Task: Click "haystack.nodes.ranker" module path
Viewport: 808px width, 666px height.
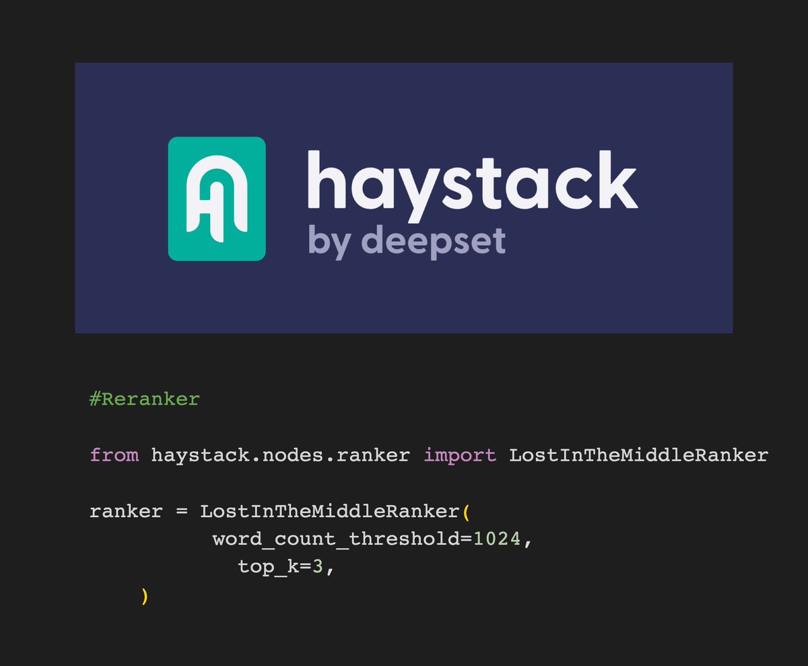Action: click(280, 456)
